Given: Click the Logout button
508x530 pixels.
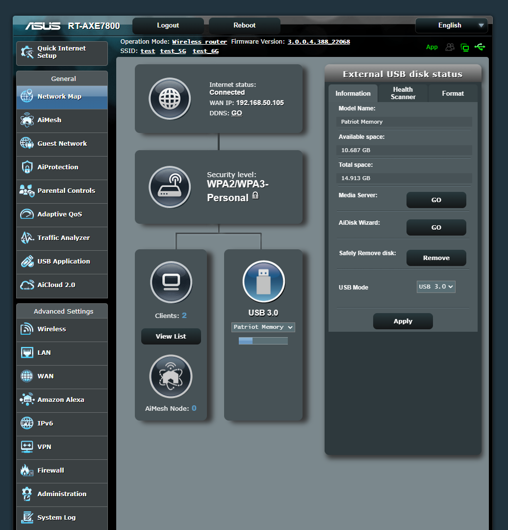Looking at the screenshot, I should [x=168, y=26].
